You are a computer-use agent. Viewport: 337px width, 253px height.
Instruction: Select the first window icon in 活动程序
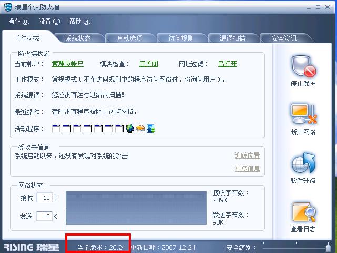[56, 129]
